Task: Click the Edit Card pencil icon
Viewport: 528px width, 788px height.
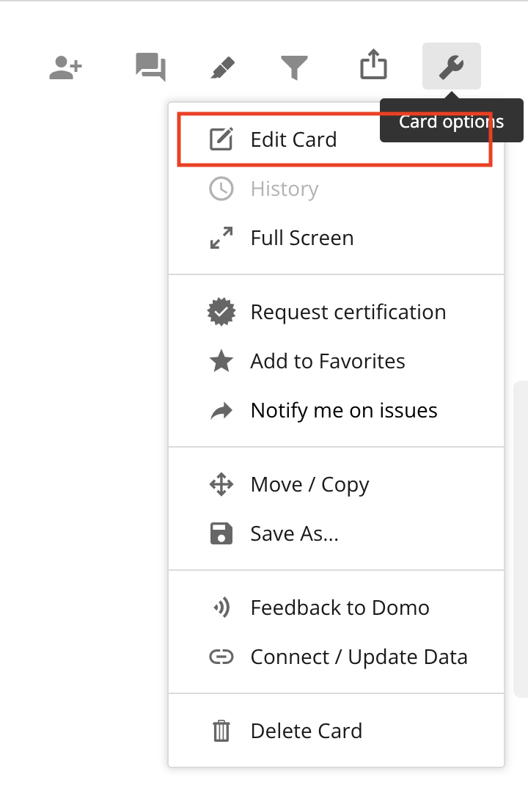Action: coord(221,139)
